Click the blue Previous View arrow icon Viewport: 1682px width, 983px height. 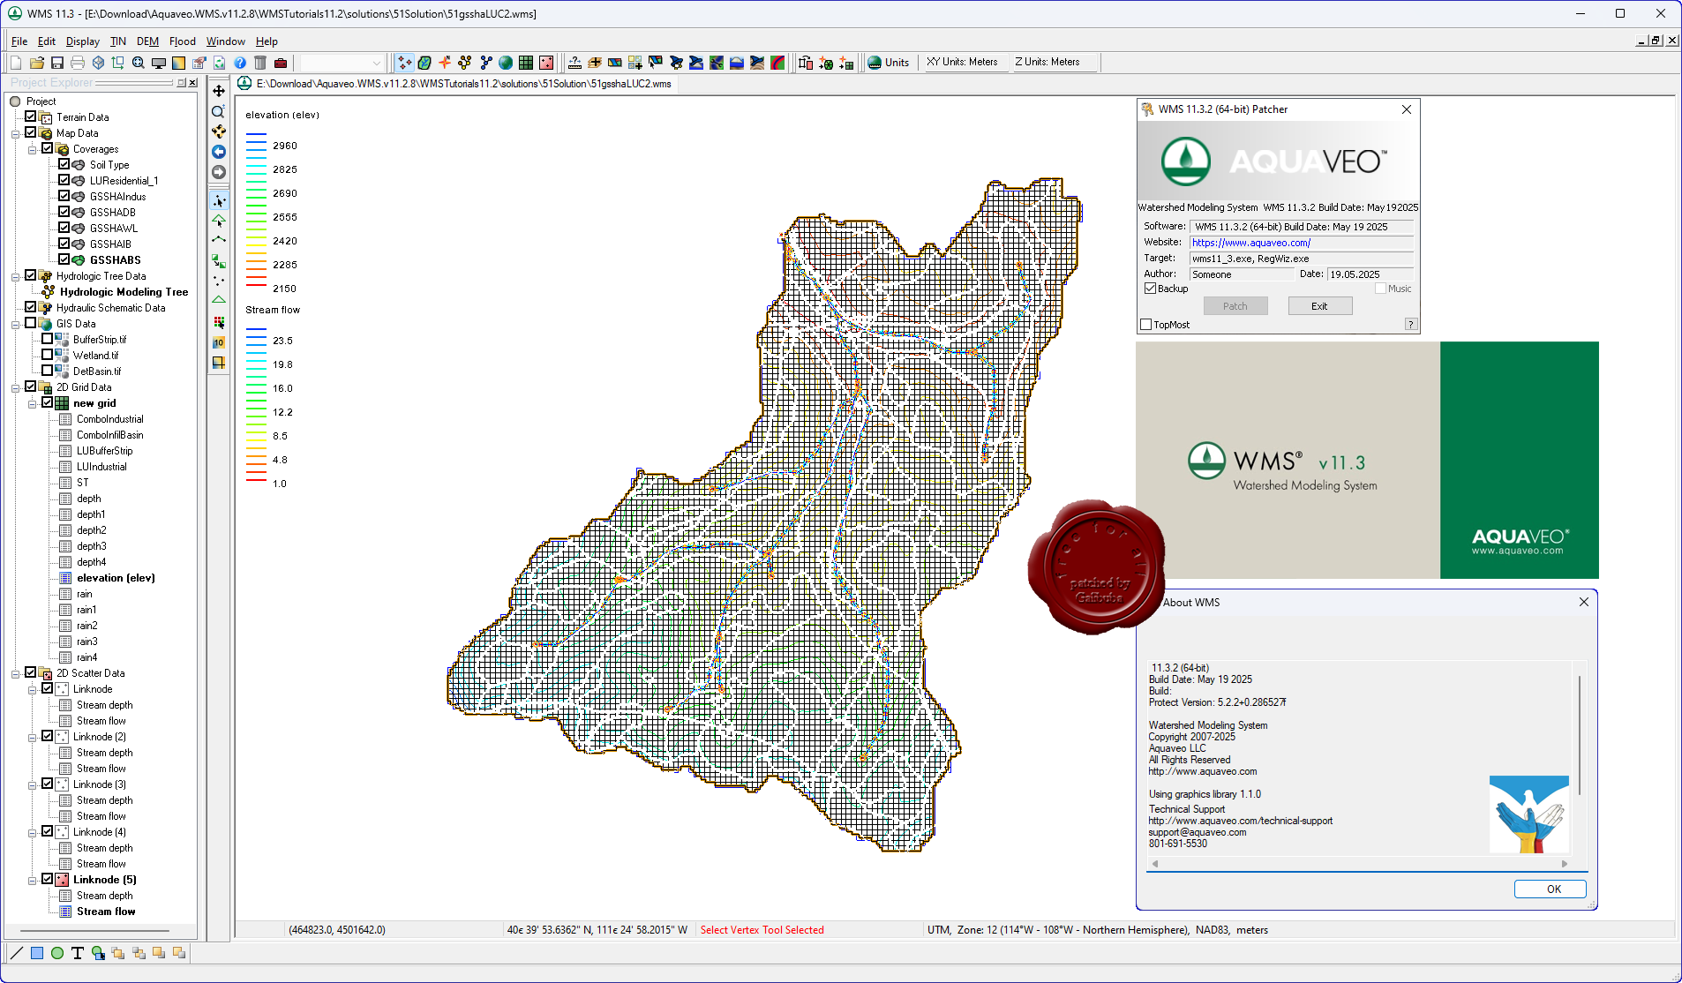point(219,152)
